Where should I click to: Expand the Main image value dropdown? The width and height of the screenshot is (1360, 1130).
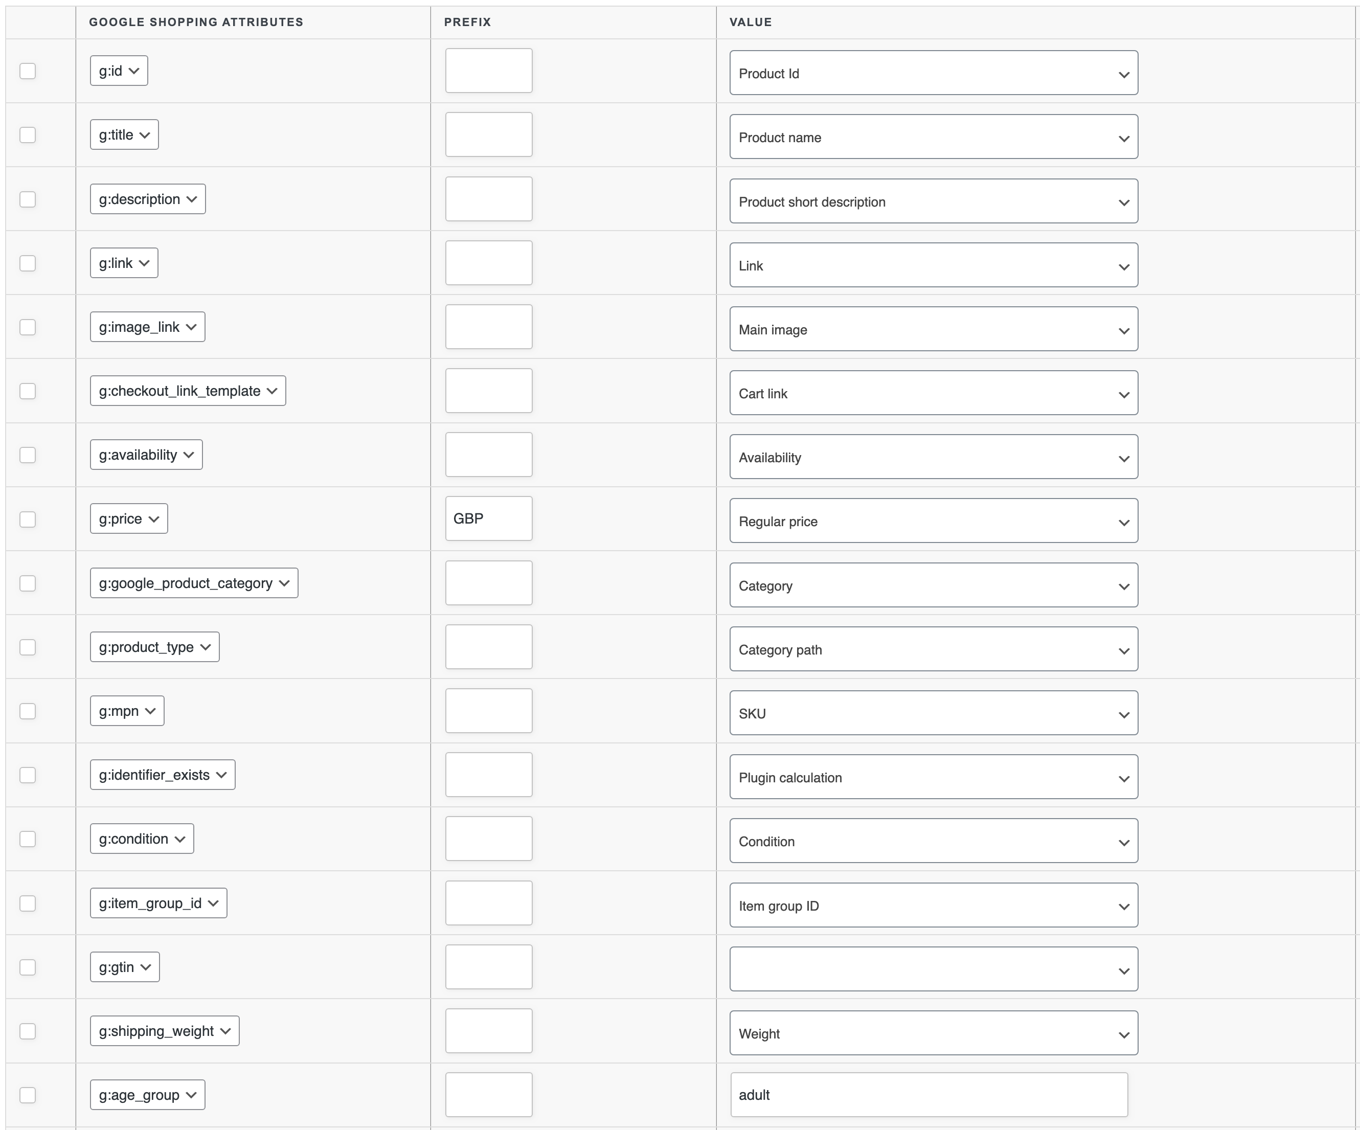(x=933, y=330)
